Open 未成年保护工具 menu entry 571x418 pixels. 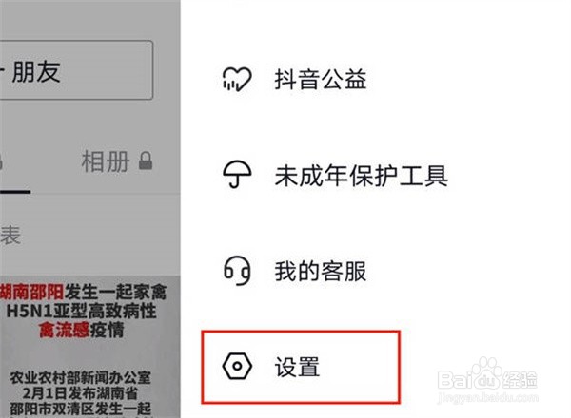tap(361, 175)
